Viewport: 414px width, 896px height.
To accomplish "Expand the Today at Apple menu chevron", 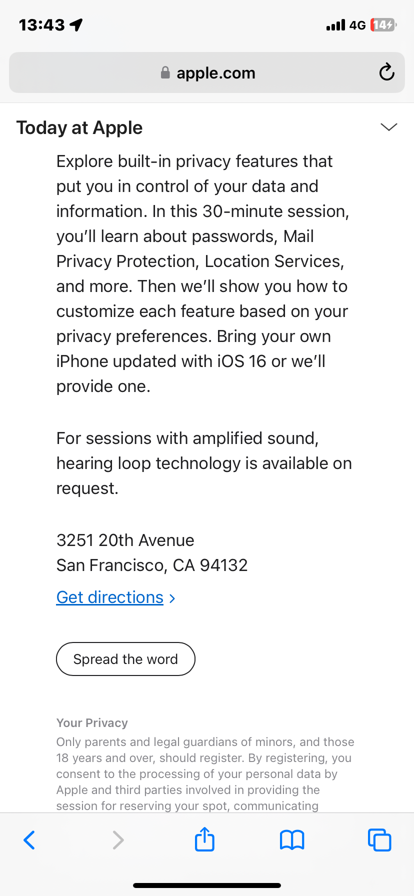I will (x=388, y=127).
